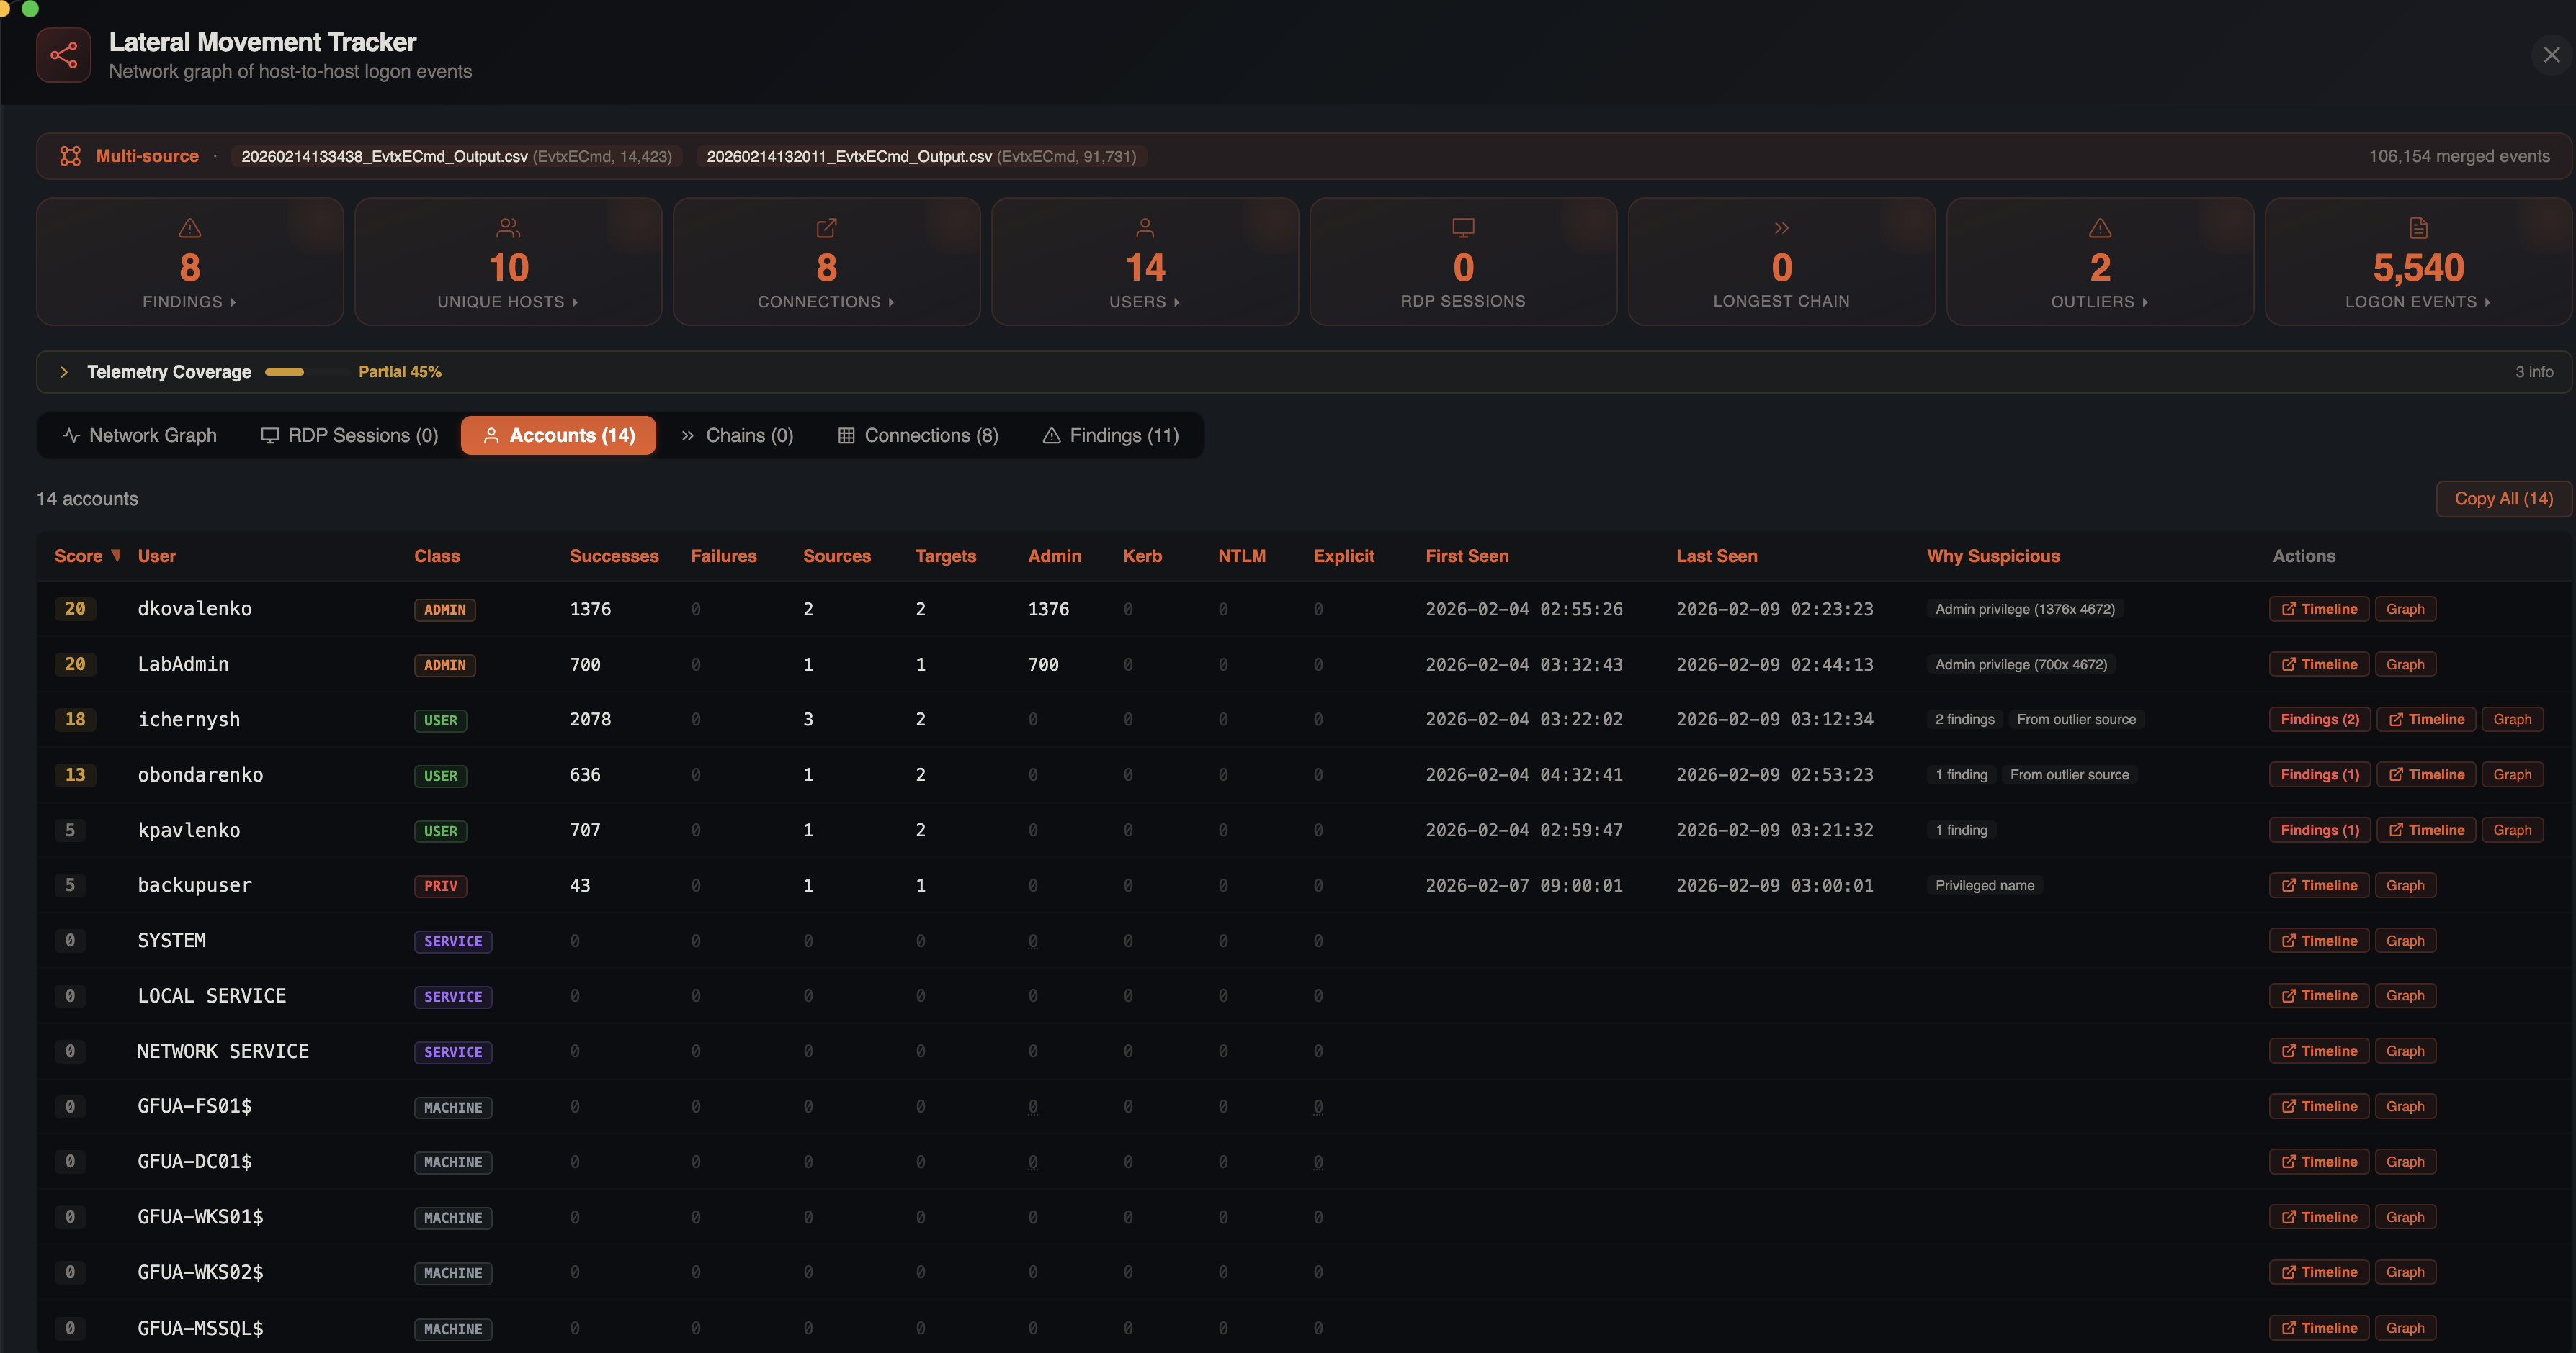Click the Multi-source merge icon
Viewport: 2576px width, 1353px height.
(70, 156)
